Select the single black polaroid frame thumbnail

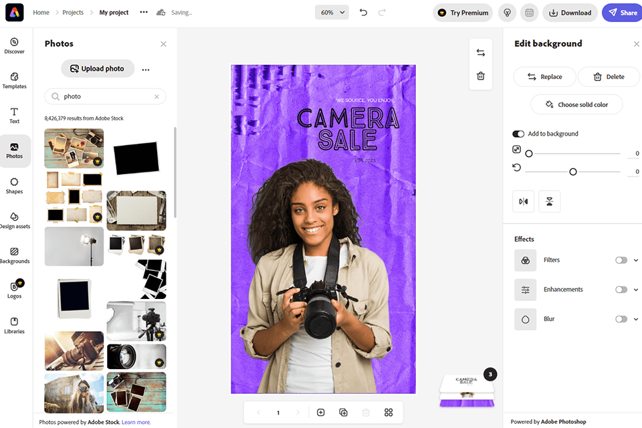74,298
